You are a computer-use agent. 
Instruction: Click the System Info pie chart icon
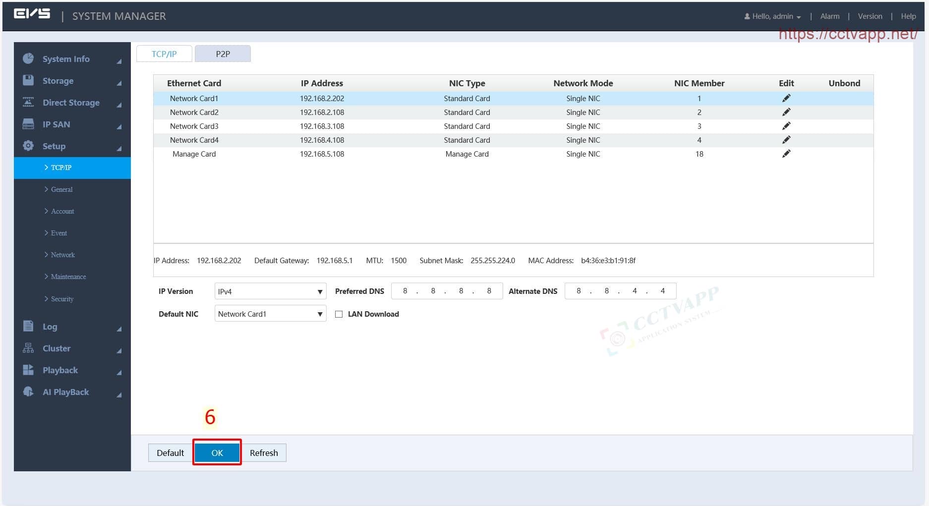(x=28, y=58)
